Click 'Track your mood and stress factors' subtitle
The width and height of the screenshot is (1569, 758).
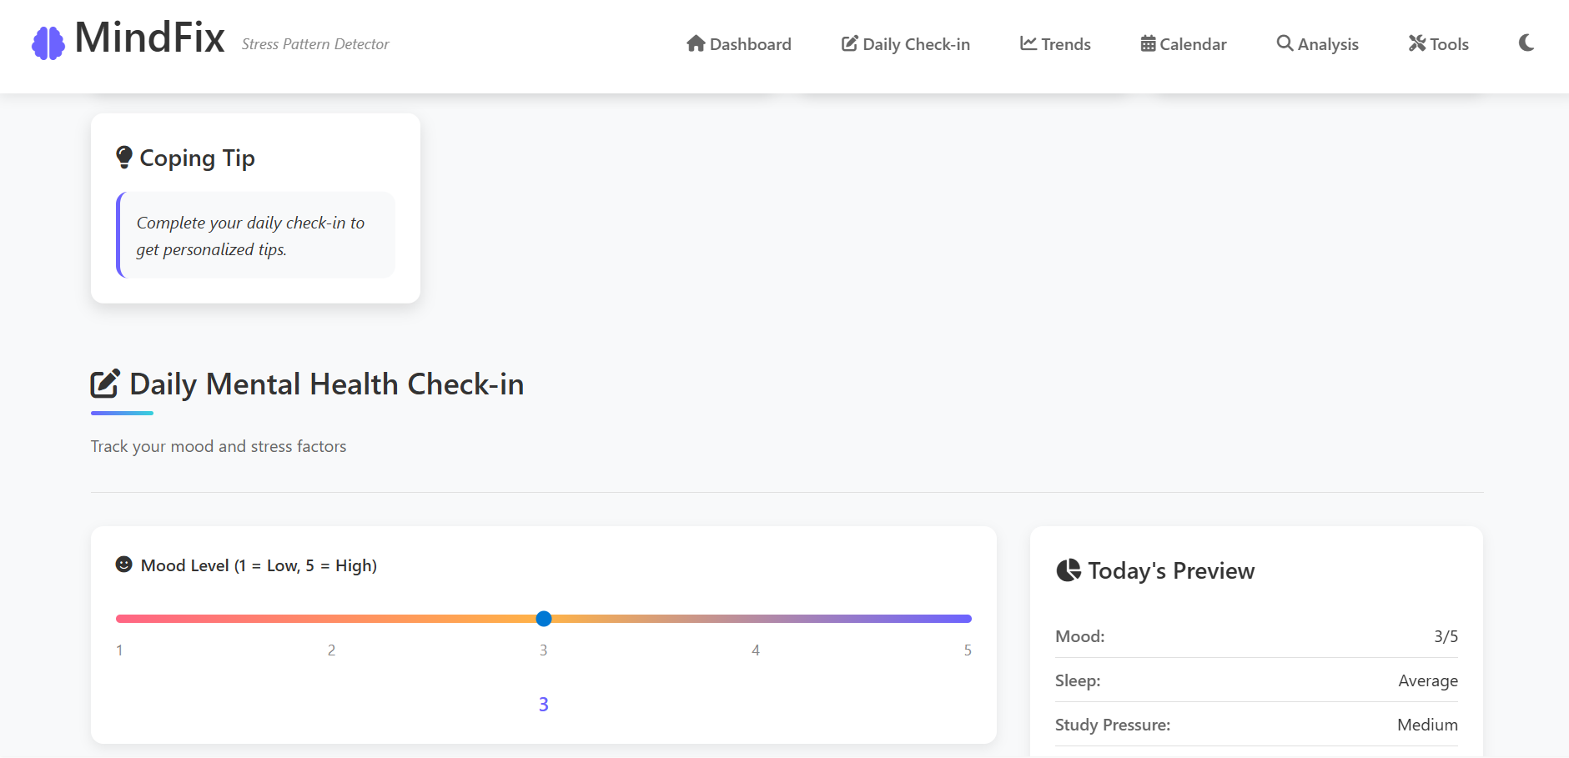pos(219,446)
